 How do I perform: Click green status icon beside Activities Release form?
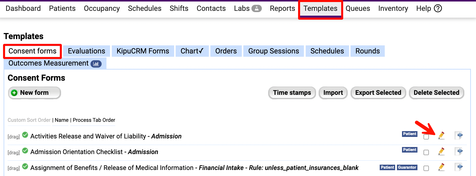[25, 135]
